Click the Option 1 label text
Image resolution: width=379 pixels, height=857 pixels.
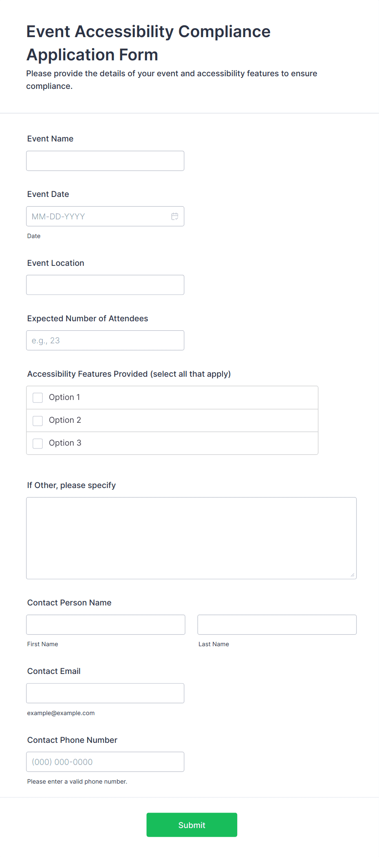64,398
